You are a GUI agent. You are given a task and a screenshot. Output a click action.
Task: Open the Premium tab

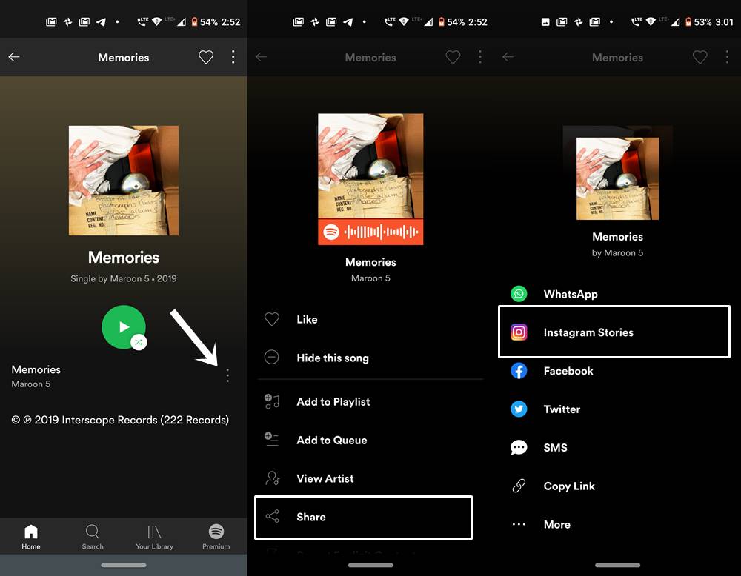pos(216,538)
